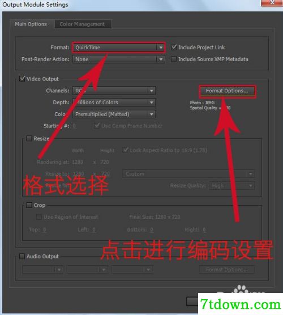Viewport: 283px width, 315px height.
Task: Enable the Resize checkbox
Action: click(29, 138)
